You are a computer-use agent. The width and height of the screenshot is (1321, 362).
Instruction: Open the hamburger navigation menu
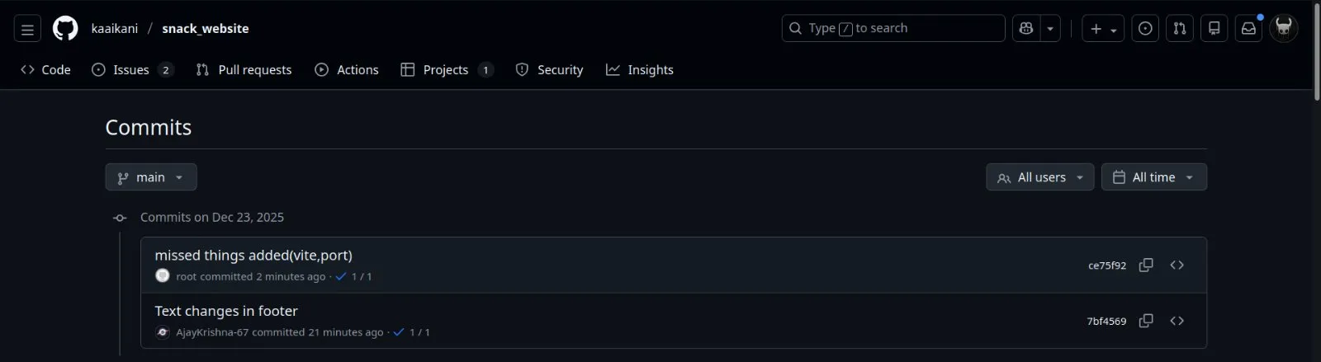[27, 29]
